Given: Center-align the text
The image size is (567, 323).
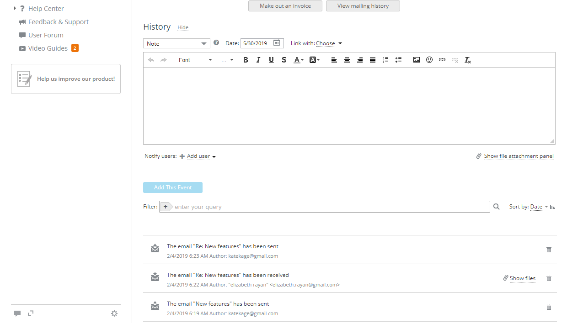Looking at the screenshot, I should coord(347,60).
